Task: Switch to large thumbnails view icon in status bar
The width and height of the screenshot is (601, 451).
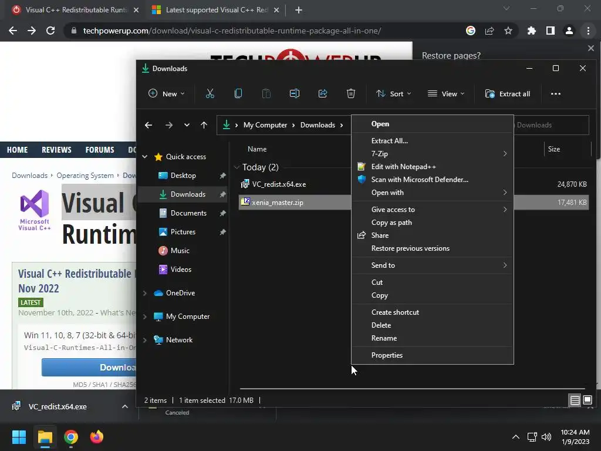Action: tap(587, 400)
